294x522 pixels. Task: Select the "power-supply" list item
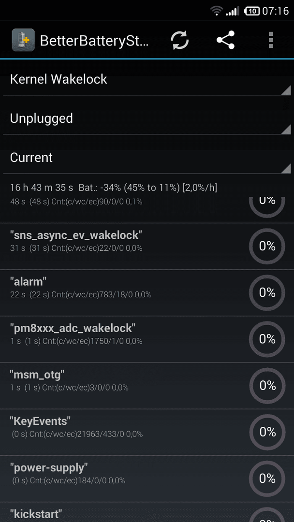(147, 478)
